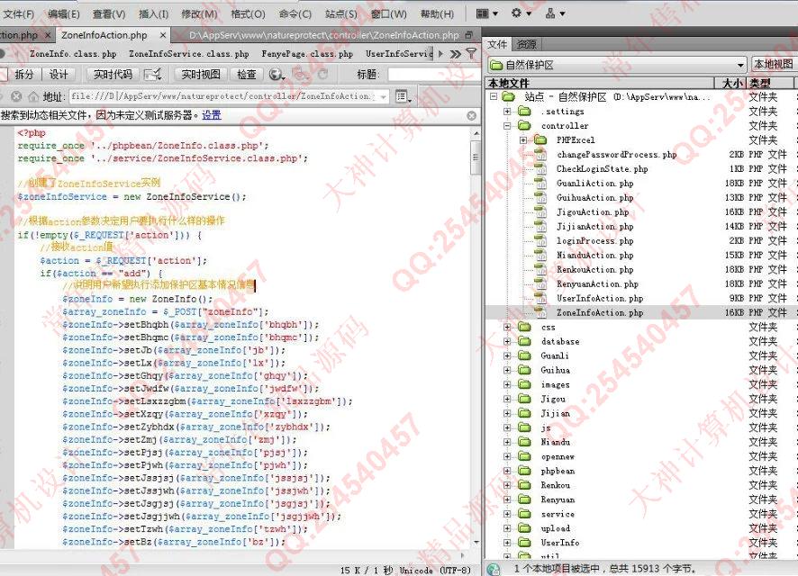Toggle the 实时代码 live code button
Image resolution: width=798 pixels, height=576 pixels.
click(113, 75)
